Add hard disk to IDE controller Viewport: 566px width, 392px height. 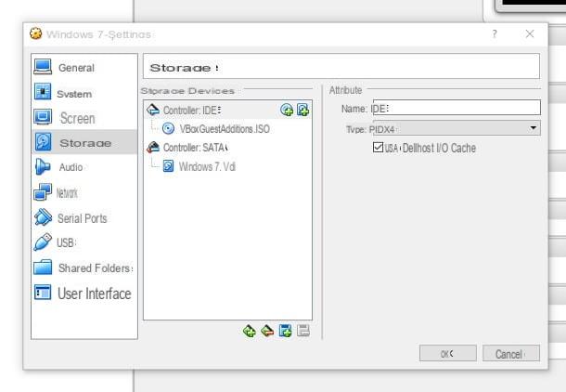pos(302,110)
